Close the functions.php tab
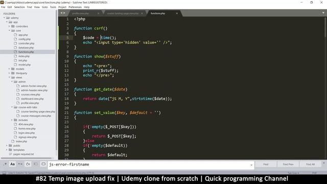 [x=177, y=13]
